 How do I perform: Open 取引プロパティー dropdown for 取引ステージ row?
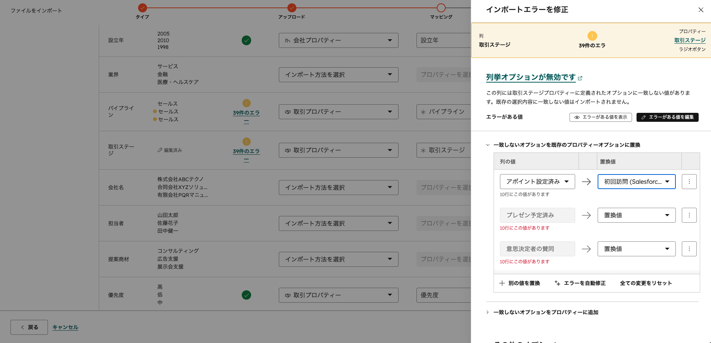[x=339, y=150]
